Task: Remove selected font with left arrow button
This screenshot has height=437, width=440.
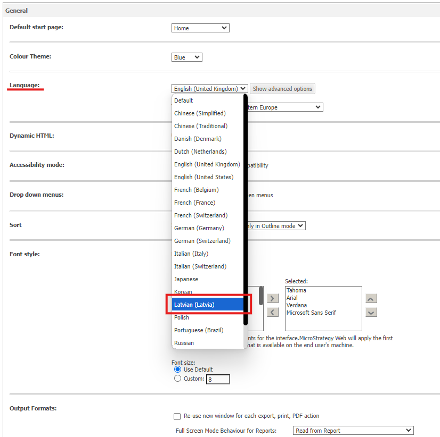Action: coord(273,312)
